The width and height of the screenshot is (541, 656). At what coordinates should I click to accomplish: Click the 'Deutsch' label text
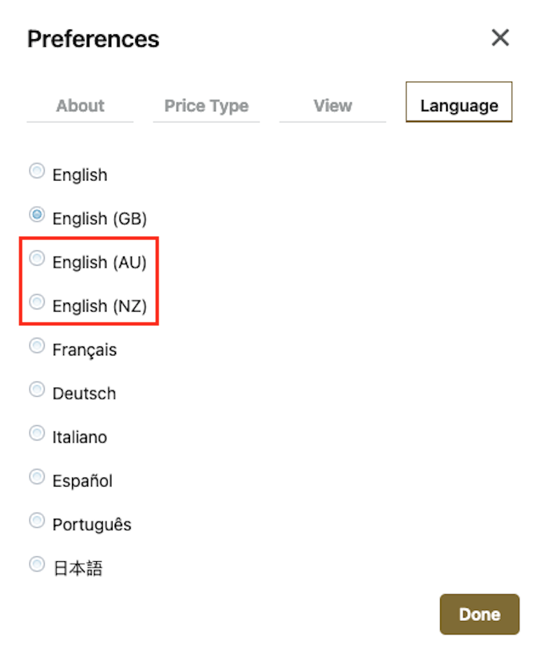pyautogui.click(x=84, y=394)
